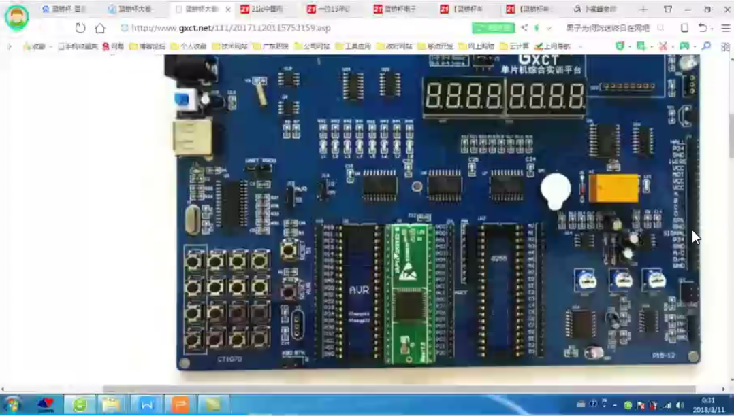The height and width of the screenshot is (416, 734).
Task: Open the user avatar profile icon
Action: pos(16,18)
